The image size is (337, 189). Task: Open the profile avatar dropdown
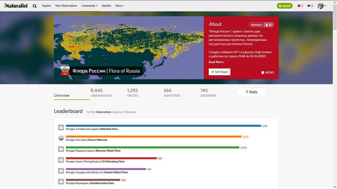(x=321, y=6)
